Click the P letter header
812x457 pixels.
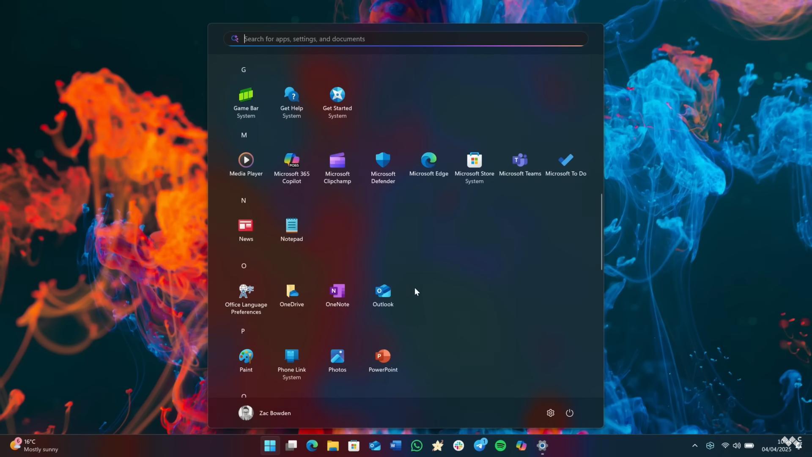click(243, 331)
